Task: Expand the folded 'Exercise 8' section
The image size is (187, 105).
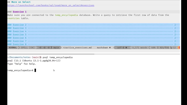Action: 94,44
